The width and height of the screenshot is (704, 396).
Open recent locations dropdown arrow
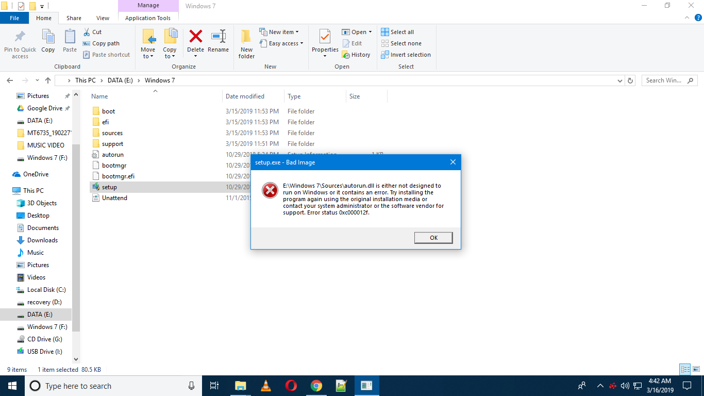coord(37,80)
